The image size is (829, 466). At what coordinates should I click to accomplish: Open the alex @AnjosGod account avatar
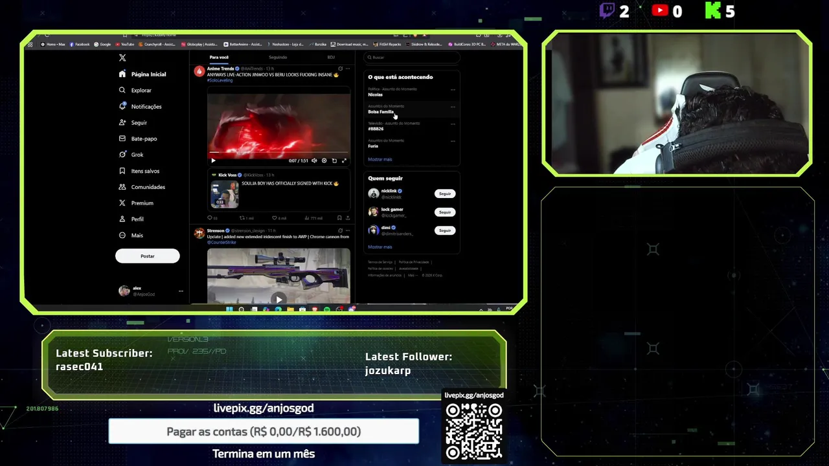point(124,291)
